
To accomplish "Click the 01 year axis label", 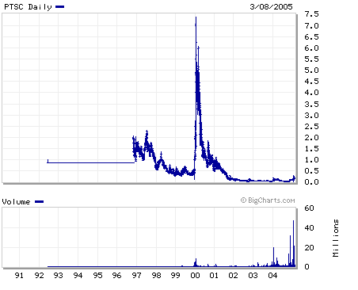I will (x=214, y=276).
